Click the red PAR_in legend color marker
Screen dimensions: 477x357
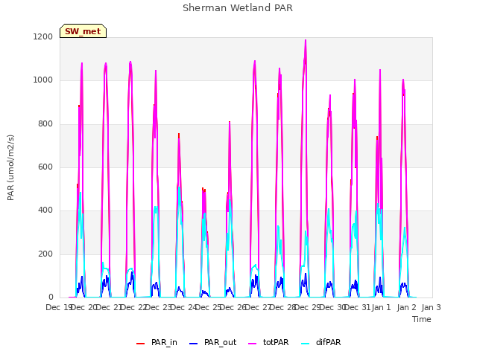[x=140, y=344]
